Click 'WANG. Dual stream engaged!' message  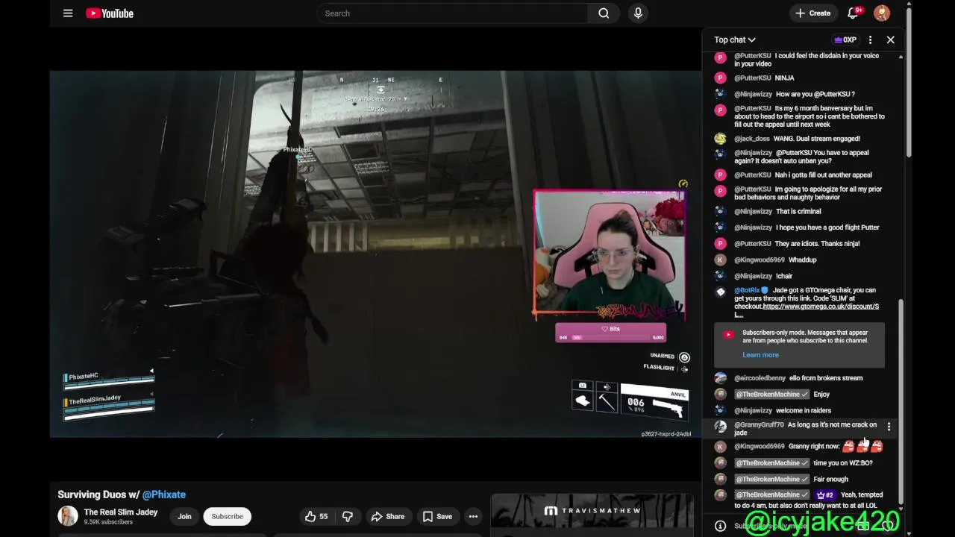(x=818, y=139)
